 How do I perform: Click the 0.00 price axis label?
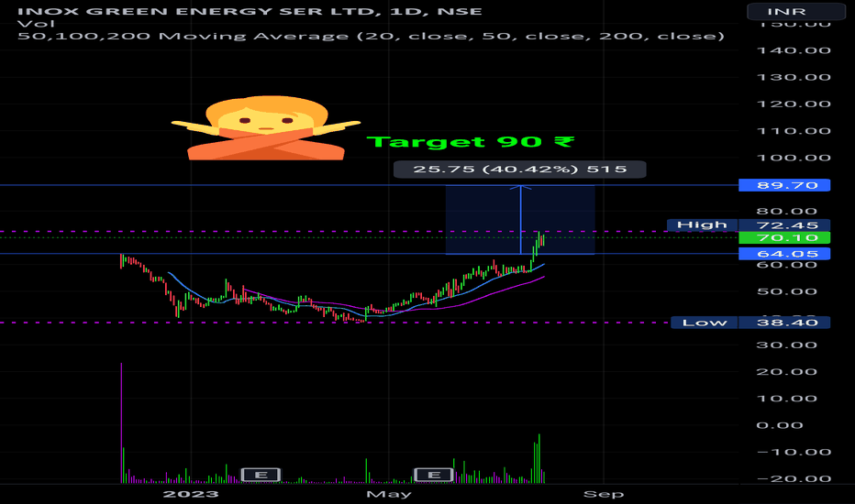click(780, 425)
